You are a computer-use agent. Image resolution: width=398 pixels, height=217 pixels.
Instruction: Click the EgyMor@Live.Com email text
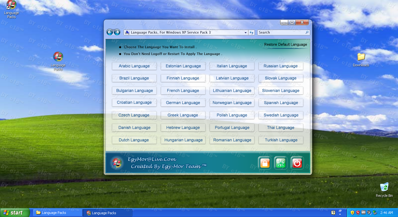pyautogui.click(x=152, y=159)
